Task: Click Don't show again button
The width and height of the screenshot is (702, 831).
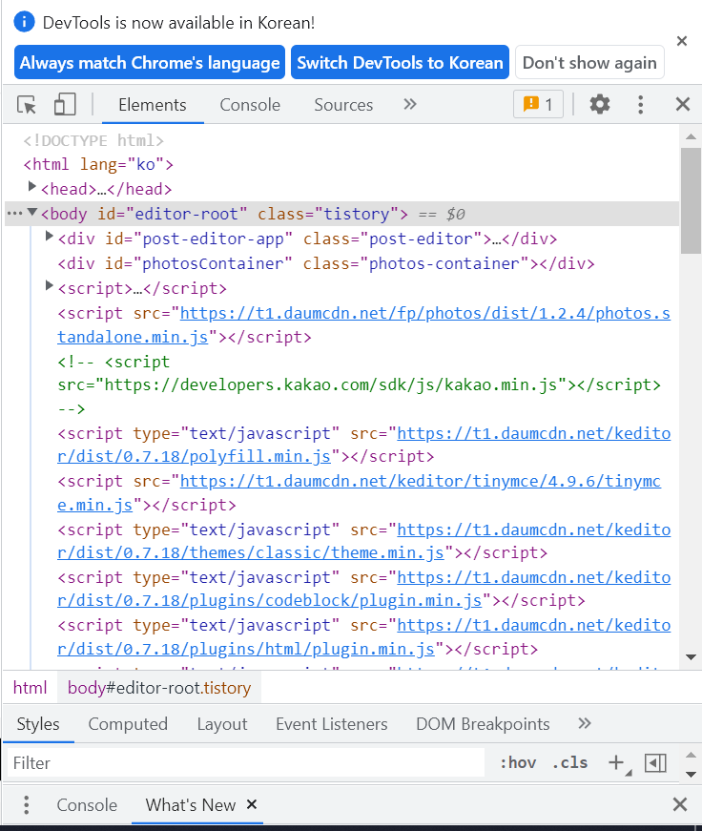Action: click(589, 63)
